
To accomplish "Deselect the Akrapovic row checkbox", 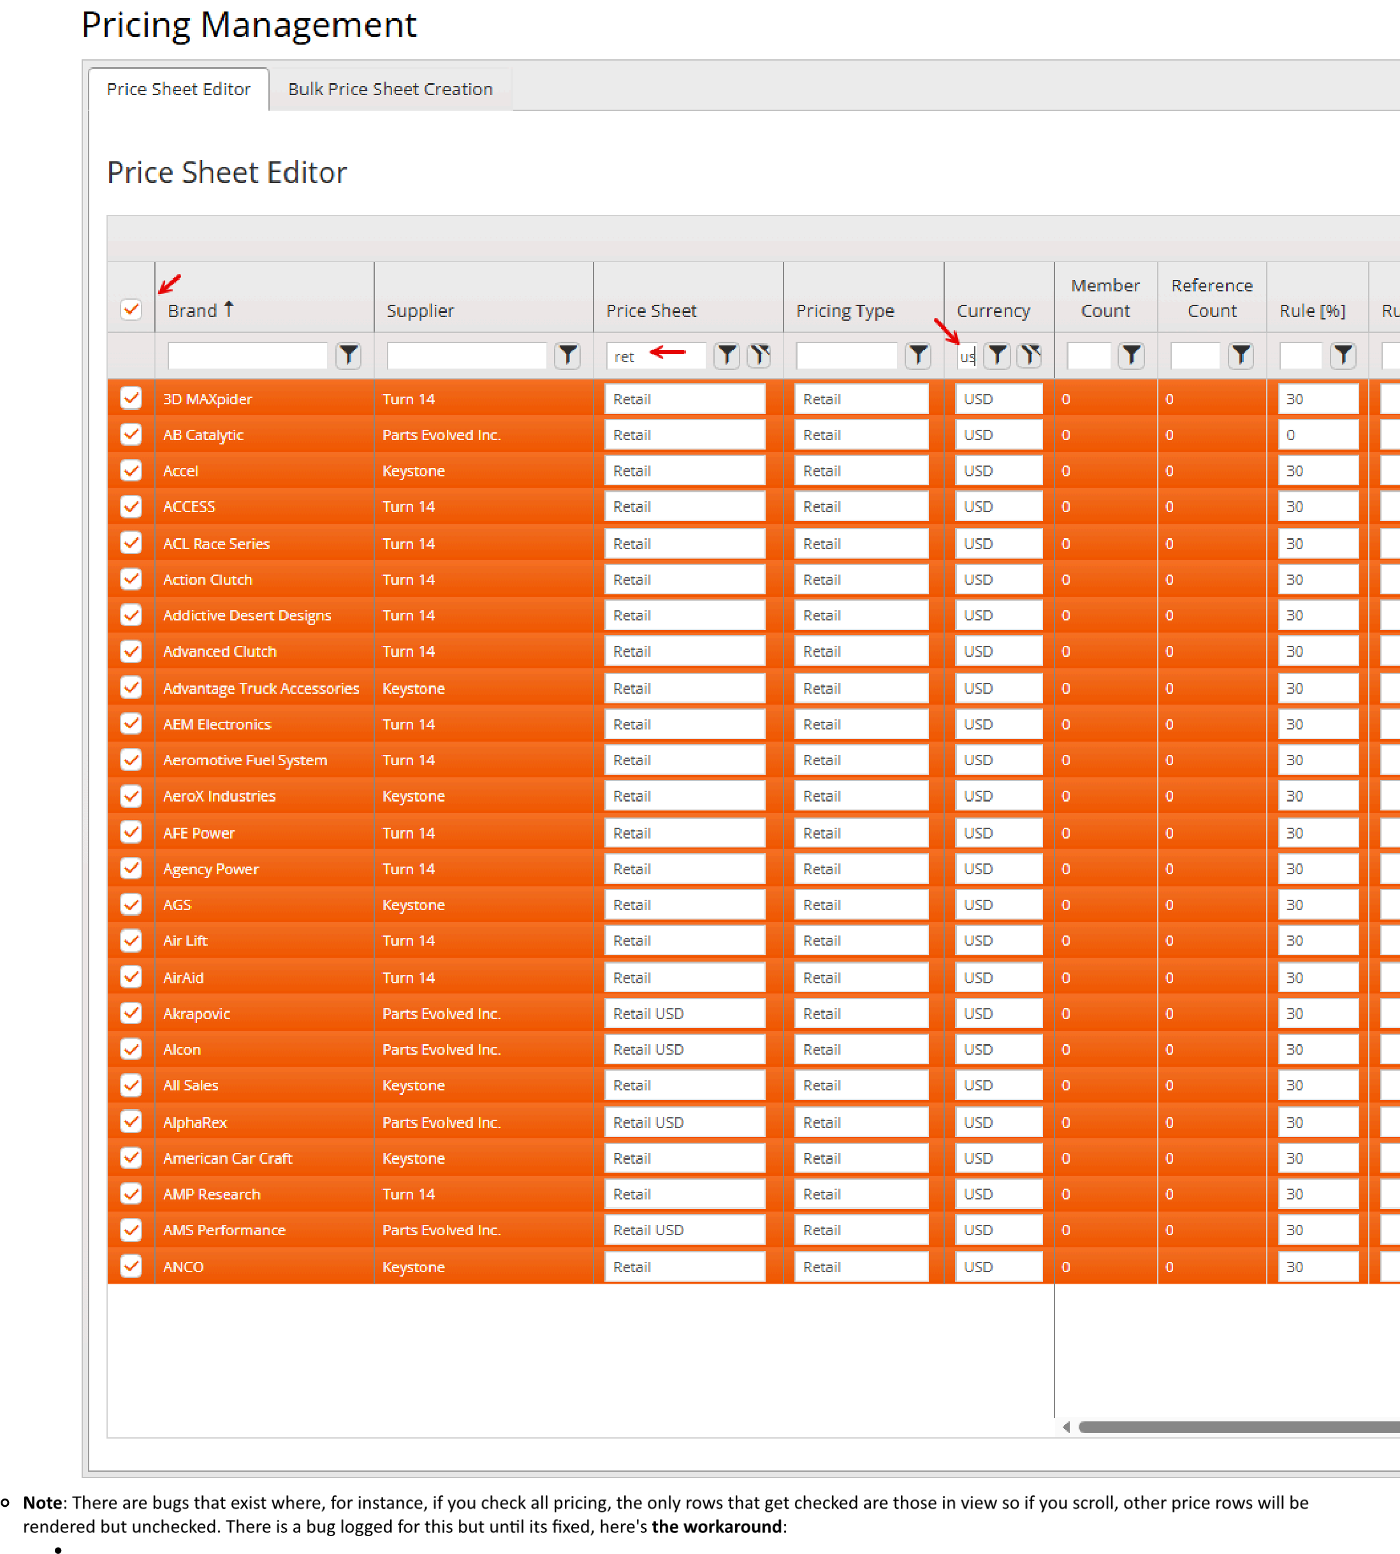I will click(x=131, y=1013).
